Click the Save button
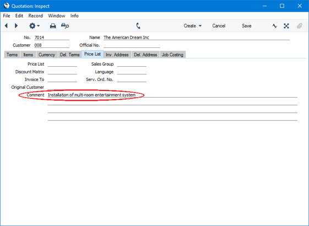The image size is (309, 226). (x=247, y=26)
